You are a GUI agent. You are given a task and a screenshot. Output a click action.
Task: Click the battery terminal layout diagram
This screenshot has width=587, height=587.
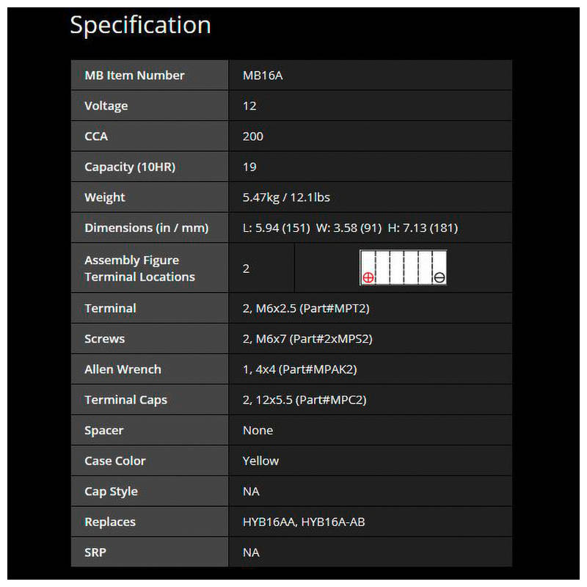point(403,268)
